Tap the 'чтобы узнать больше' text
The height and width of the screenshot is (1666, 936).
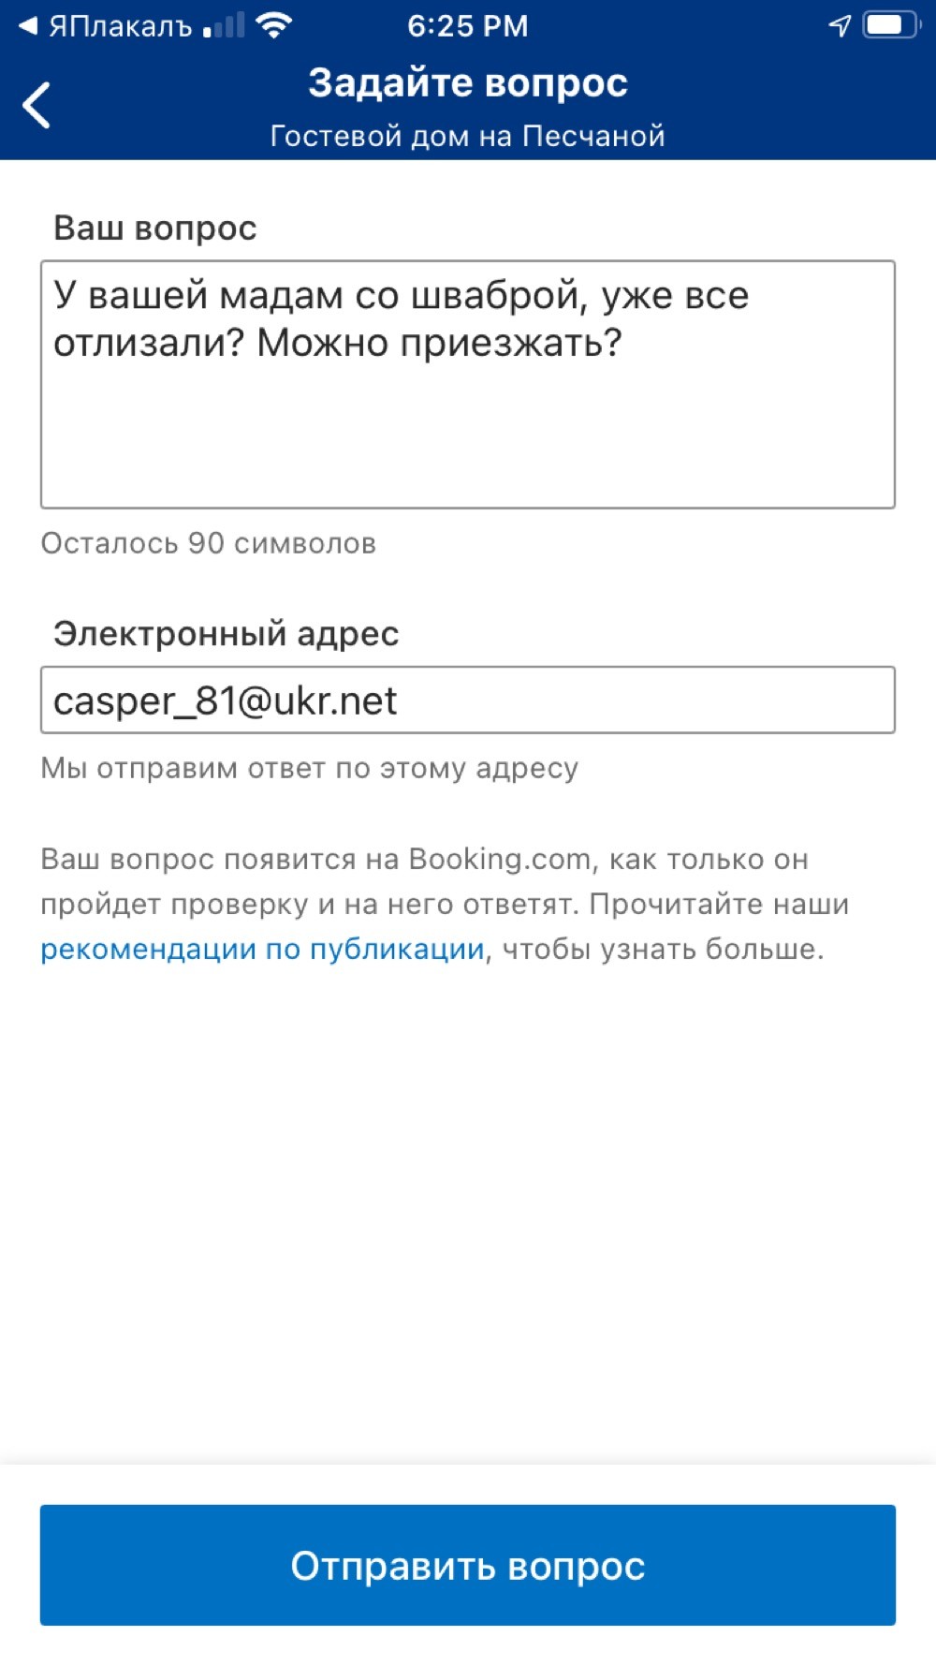pyautogui.click(x=663, y=949)
